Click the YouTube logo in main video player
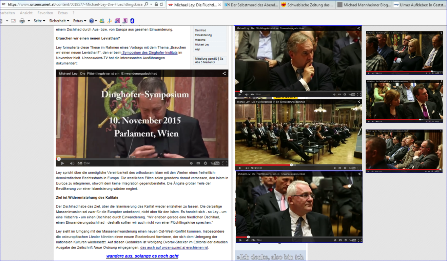Screen dimensions: 447x261 point(215,163)
